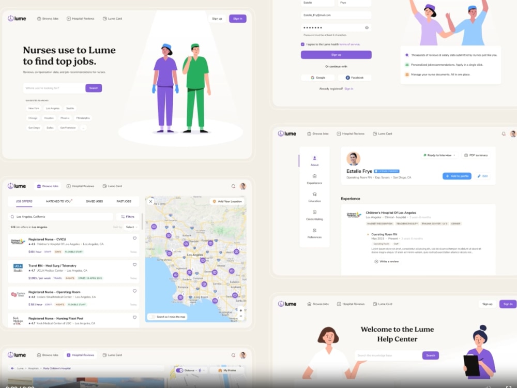Switch to the PAST JOBS tab
Viewport: 517px width, 388px height.
[x=124, y=201]
